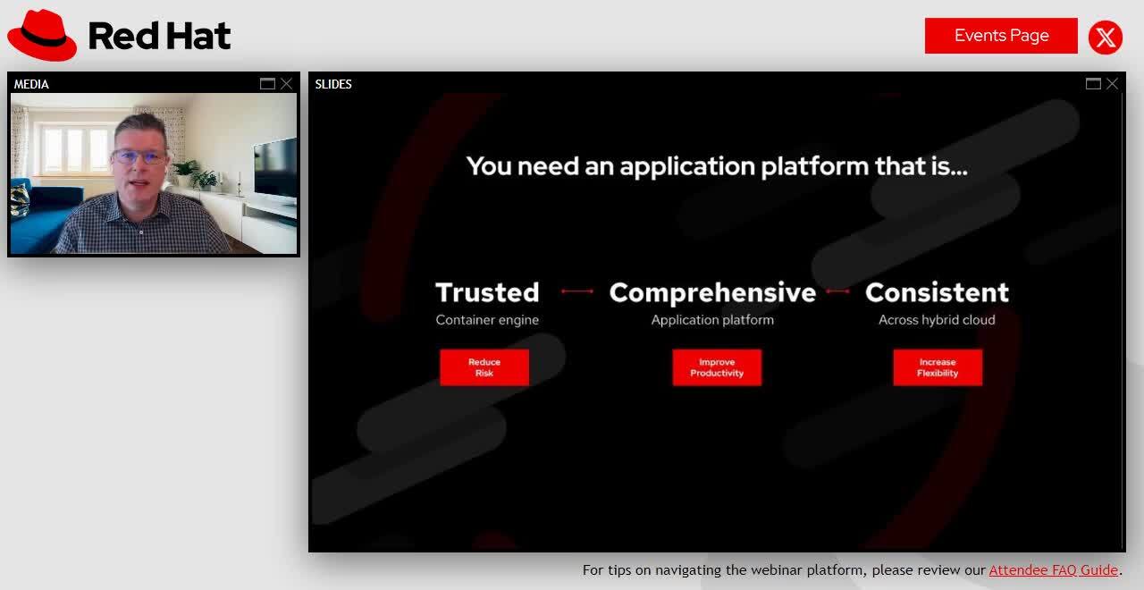
Task: Click the arrow between Comprehensive and Consistent
Action: click(838, 291)
